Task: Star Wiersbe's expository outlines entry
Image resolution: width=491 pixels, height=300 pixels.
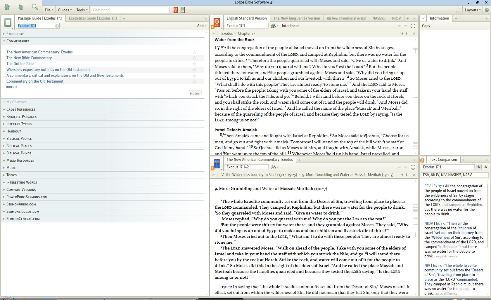Action: pyautogui.click(x=194, y=70)
